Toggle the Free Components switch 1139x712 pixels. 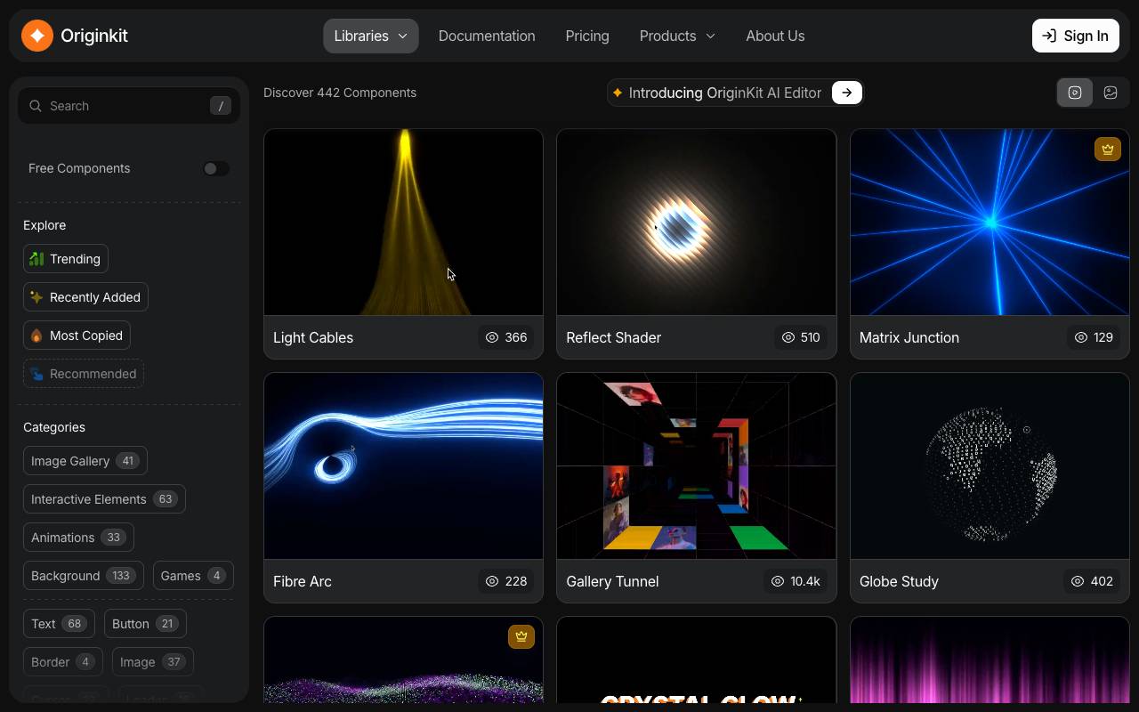(215, 168)
